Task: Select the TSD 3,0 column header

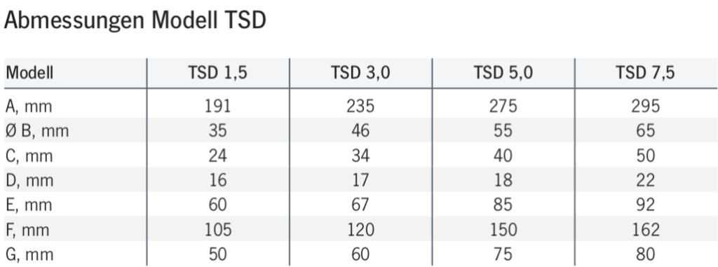Action: [360, 73]
